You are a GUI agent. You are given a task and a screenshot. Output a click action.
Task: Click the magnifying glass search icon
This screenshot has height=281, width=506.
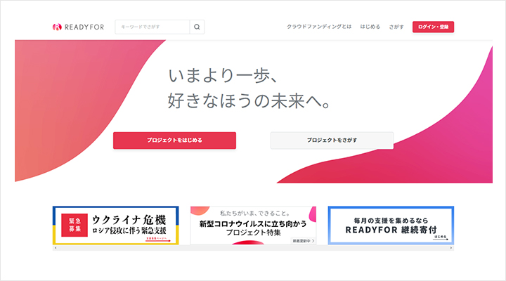pyautogui.click(x=197, y=27)
